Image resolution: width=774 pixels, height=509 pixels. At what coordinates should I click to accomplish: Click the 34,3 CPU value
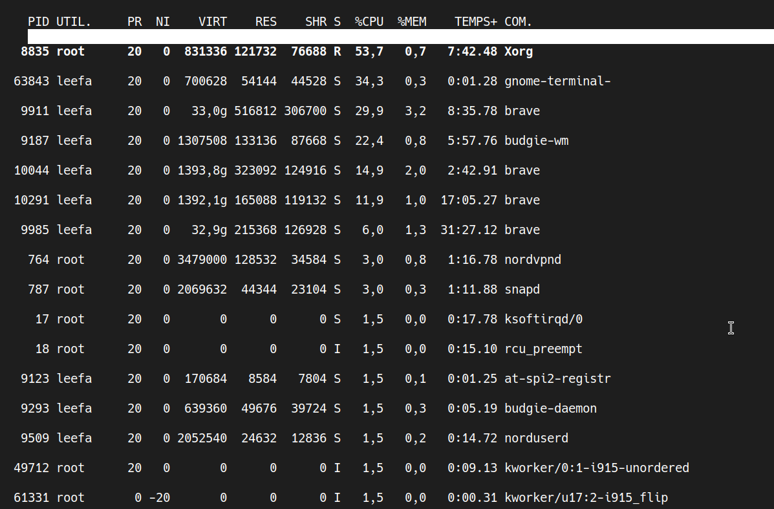pos(369,81)
